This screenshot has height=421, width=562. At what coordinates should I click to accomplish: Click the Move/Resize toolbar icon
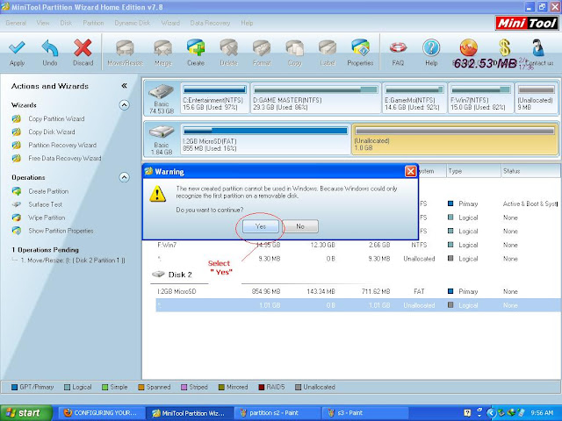(x=125, y=48)
